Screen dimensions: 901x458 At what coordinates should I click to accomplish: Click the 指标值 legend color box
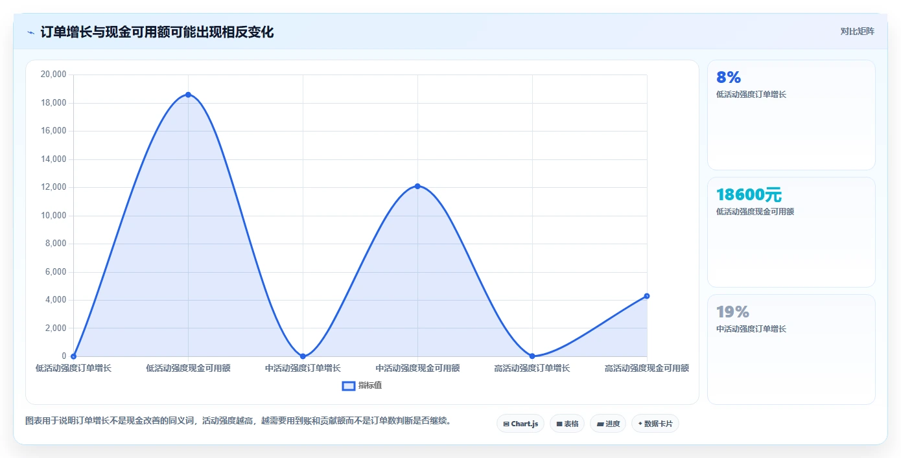click(348, 385)
